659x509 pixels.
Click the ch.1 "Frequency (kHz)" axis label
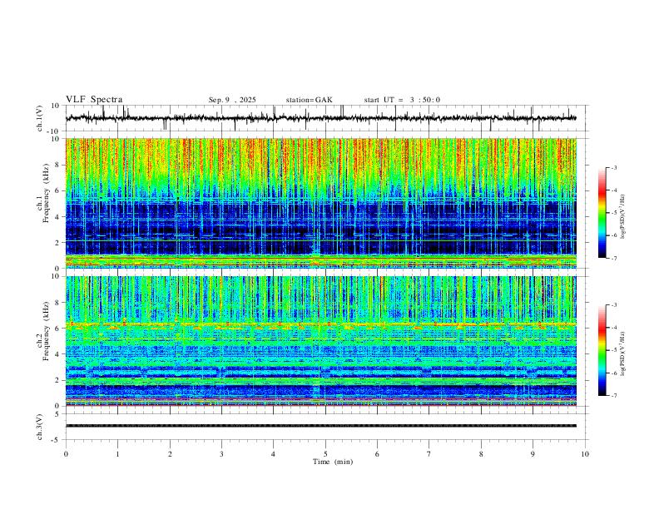(x=46, y=195)
